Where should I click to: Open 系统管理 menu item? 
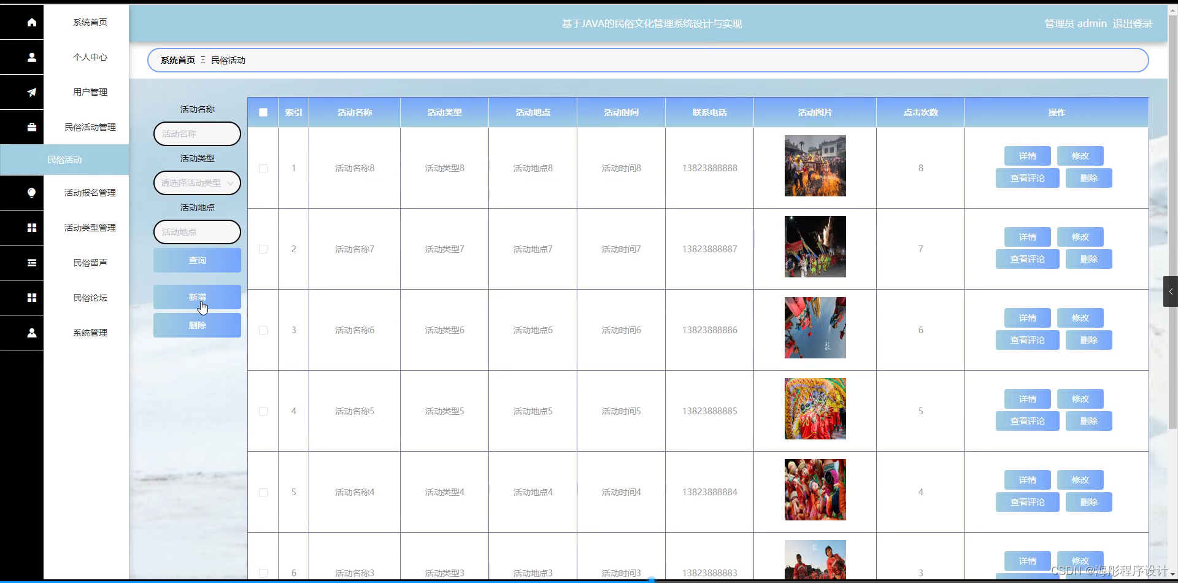coord(90,333)
